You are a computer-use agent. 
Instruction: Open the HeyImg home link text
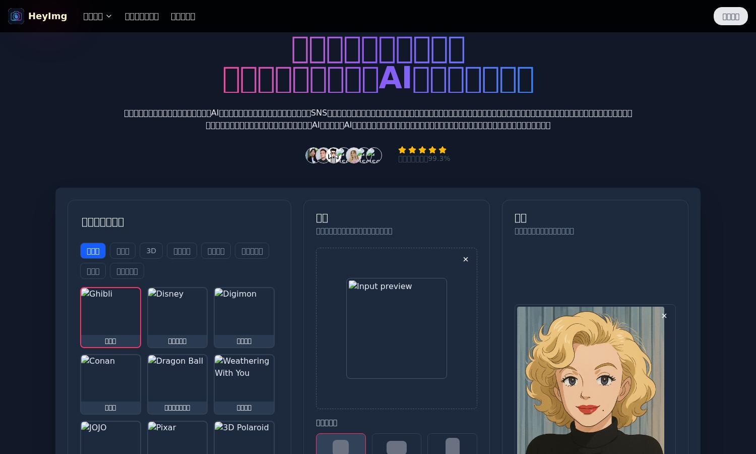pyautogui.click(x=47, y=16)
